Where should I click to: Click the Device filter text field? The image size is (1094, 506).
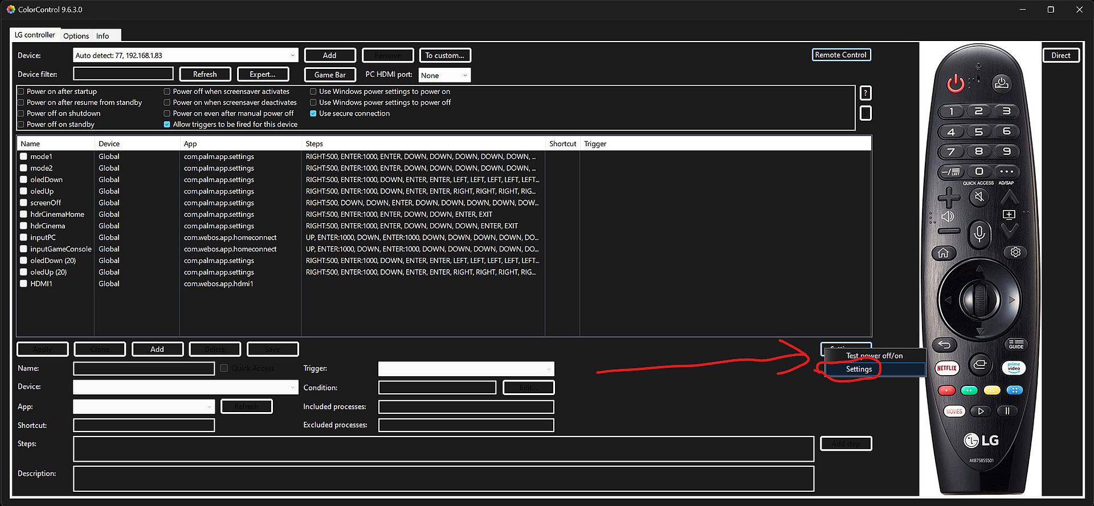123,74
